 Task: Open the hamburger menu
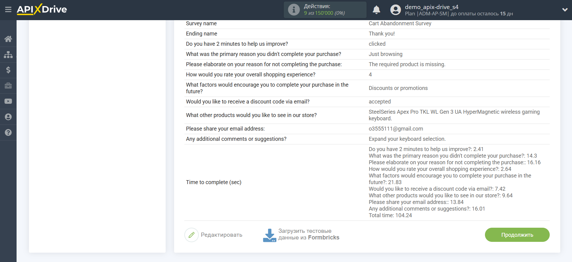click(8, 10)
